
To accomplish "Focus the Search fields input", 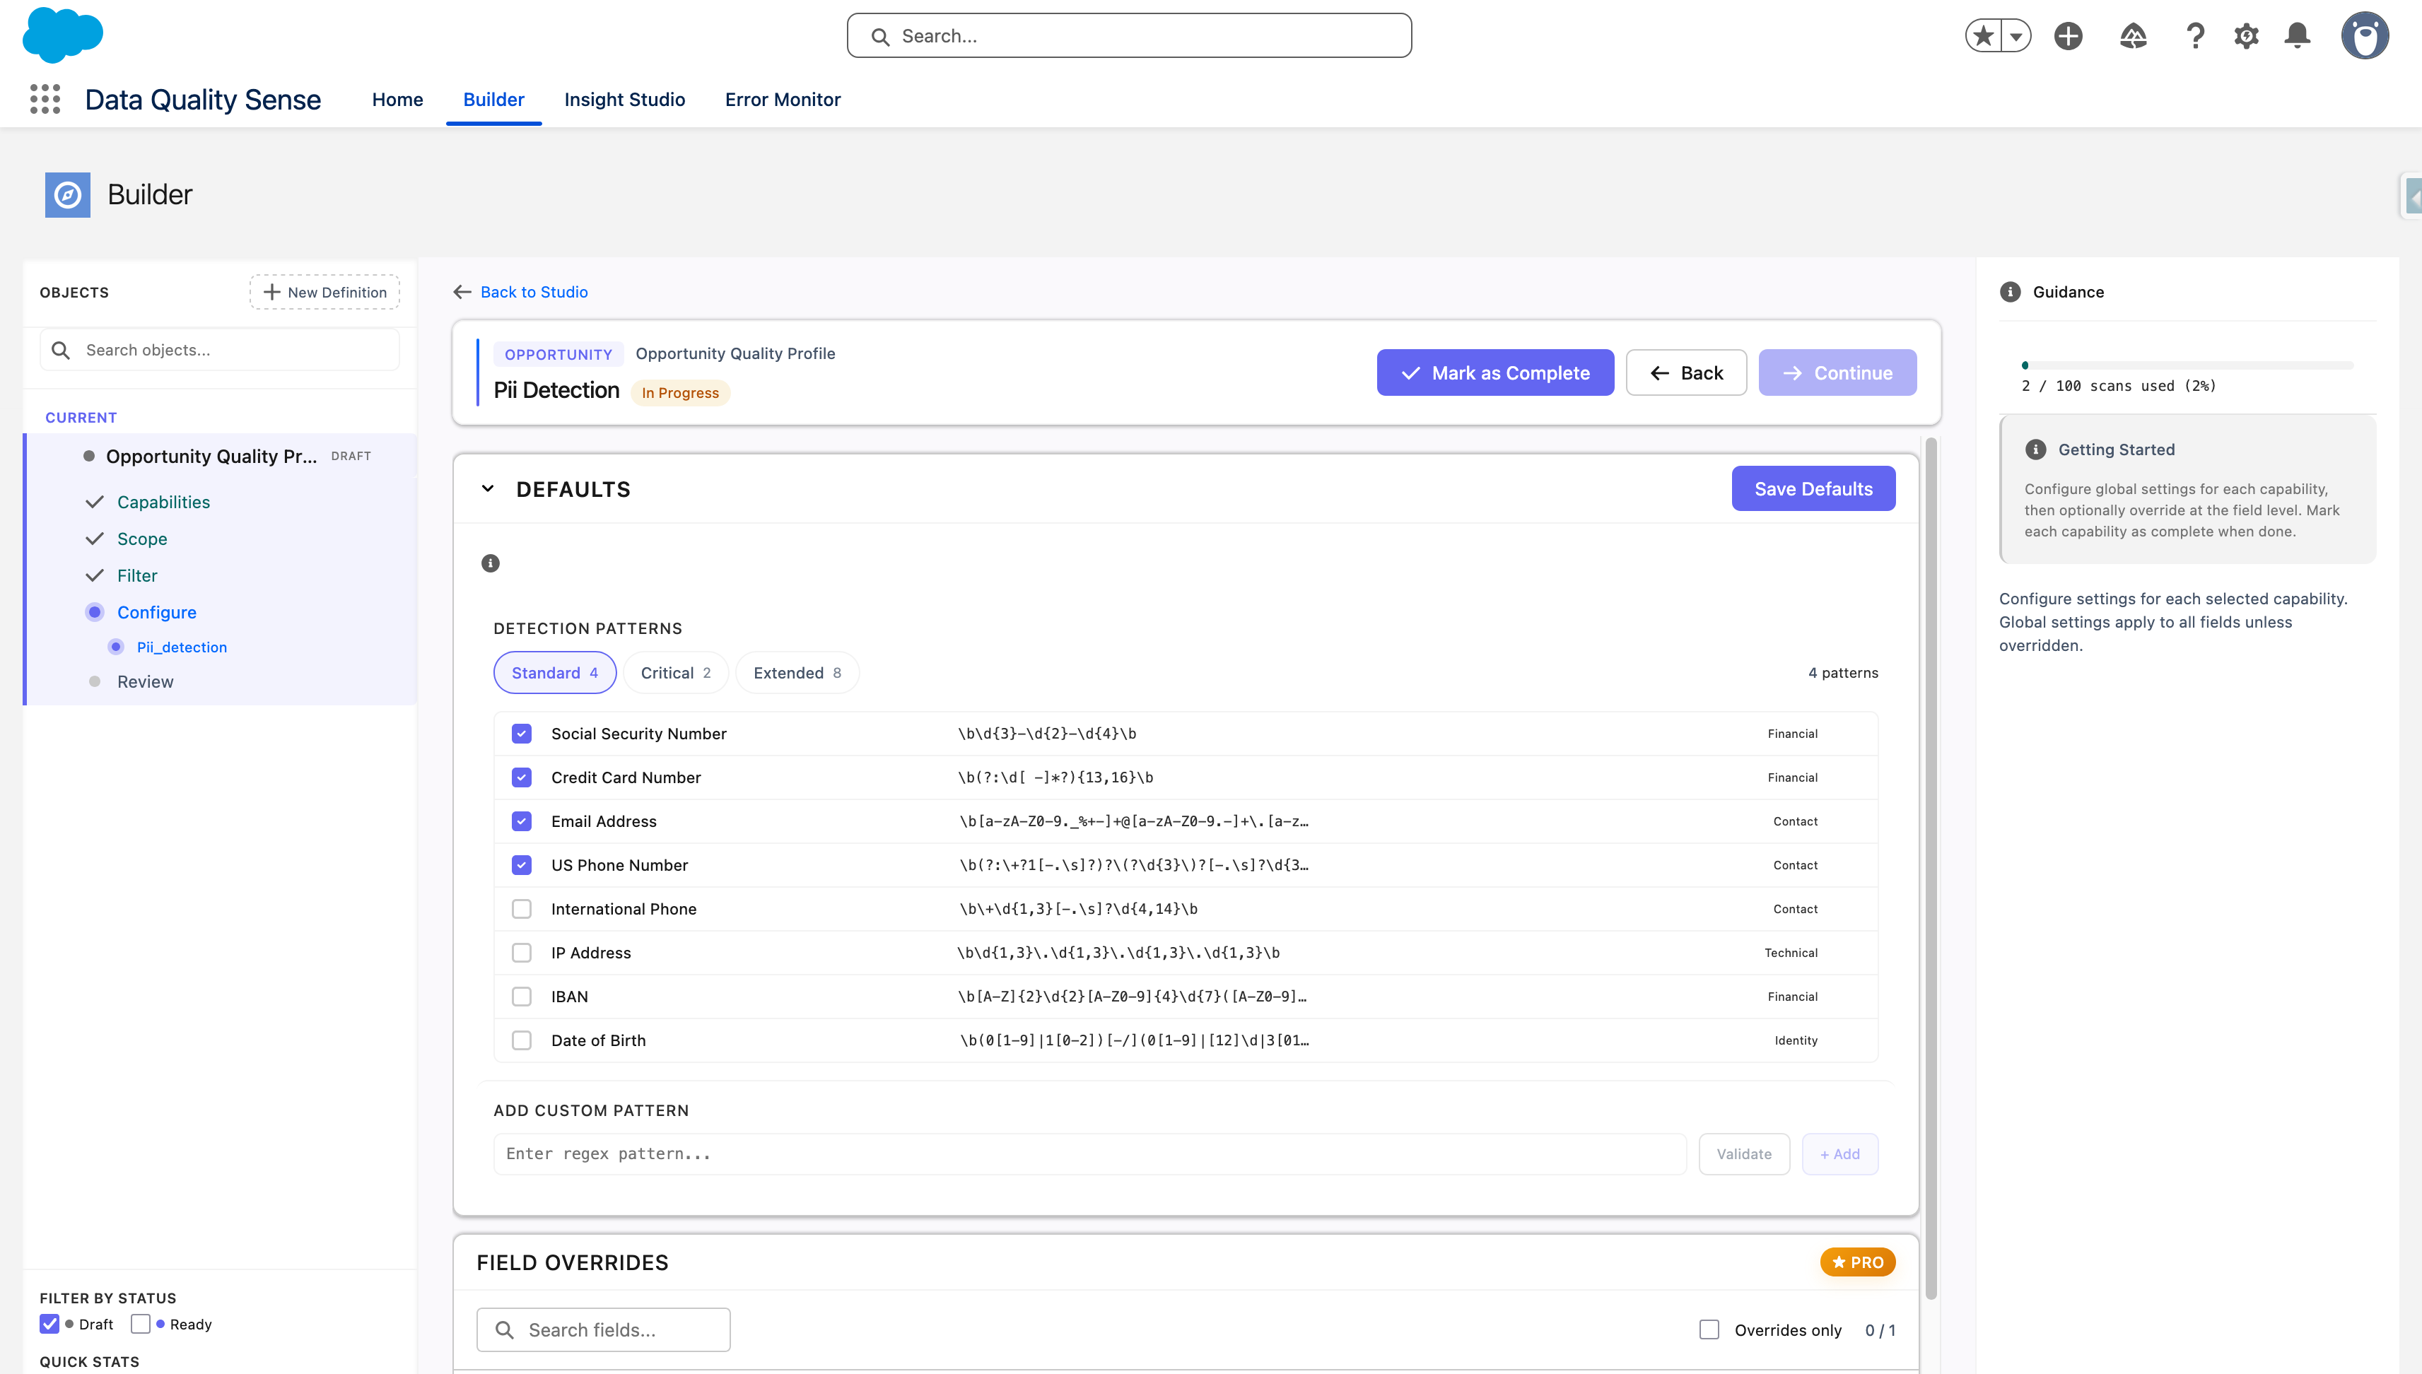I will click(603, 1329).
